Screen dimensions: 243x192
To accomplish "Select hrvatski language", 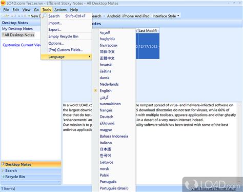I will [114, 65].
